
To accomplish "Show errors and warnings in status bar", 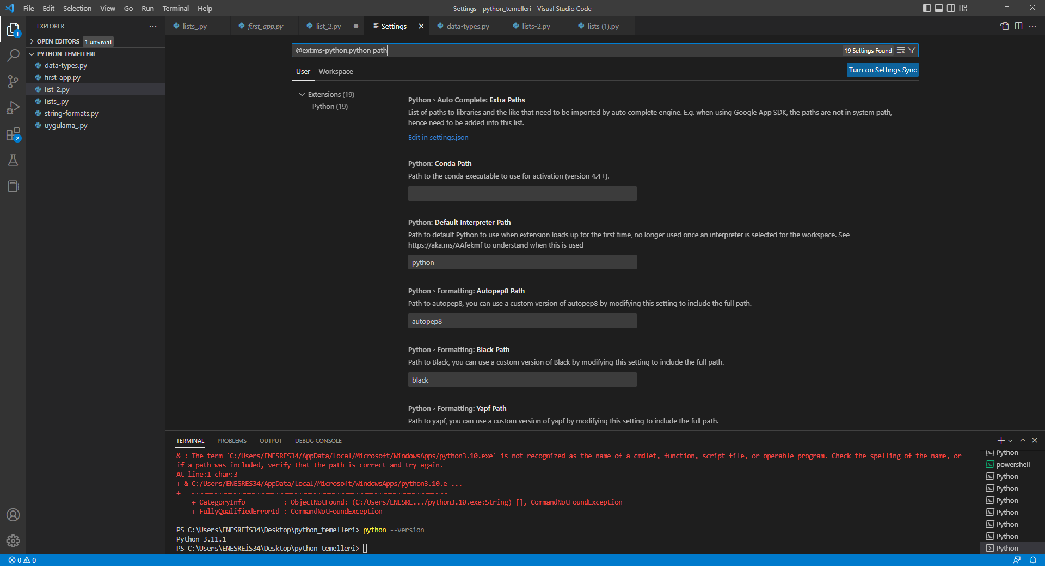I will pos(22,560).
